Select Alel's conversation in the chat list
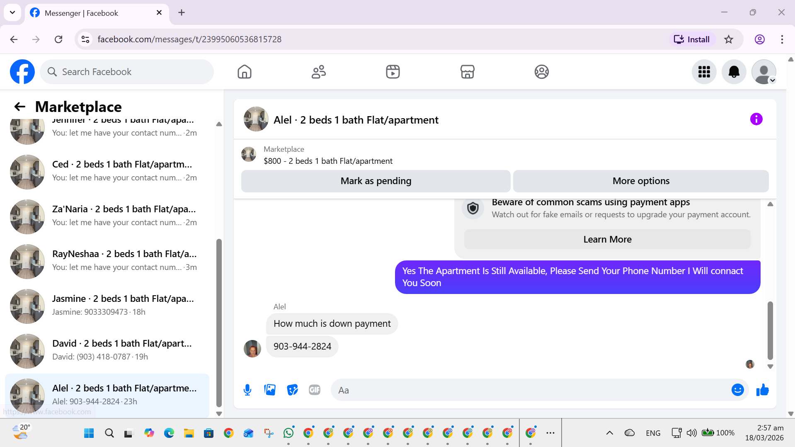 pyautogui.click(x=108, y=395)
